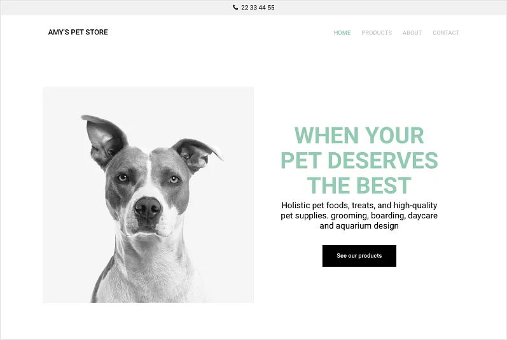
Task: Open the PRODUCTS menu item
Action: (x=377, y=32)
